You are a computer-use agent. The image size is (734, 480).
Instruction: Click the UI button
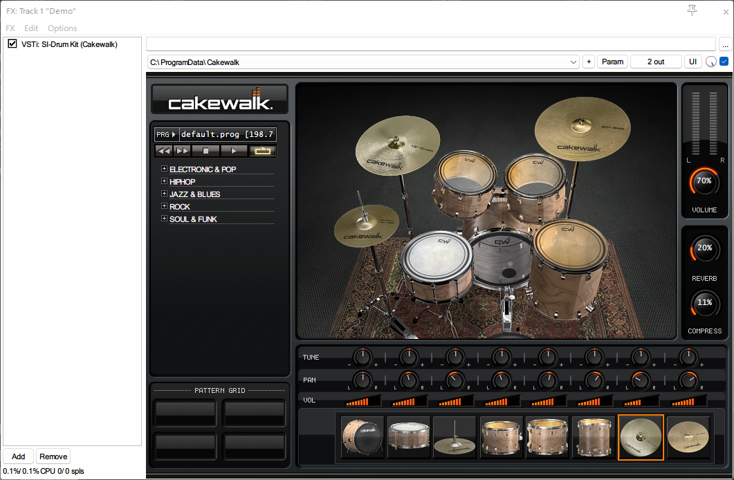[x=692, y=62]
